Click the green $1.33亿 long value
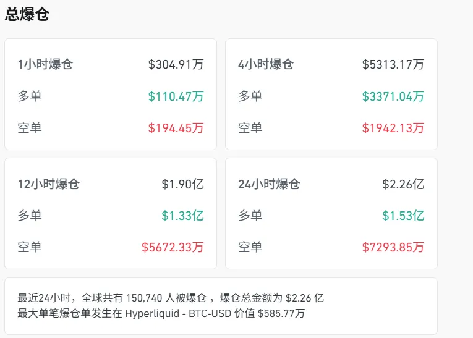473x338 pixels. coord(182,216)
